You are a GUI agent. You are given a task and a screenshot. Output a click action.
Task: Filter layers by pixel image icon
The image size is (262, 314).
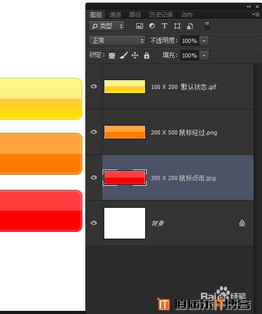coord(139,26)
